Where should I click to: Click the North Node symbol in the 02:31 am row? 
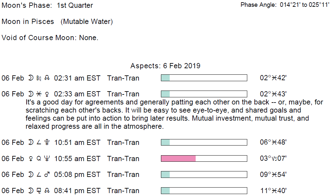(x=47, y=78)
